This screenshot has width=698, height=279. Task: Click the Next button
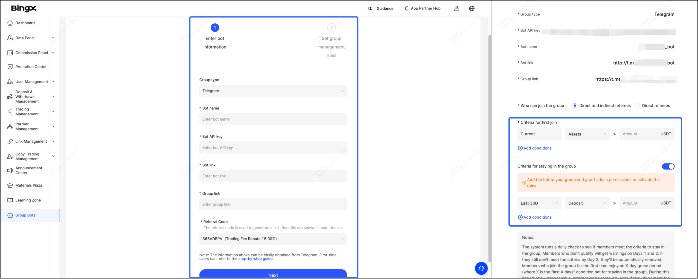click(x=273, y=274)
